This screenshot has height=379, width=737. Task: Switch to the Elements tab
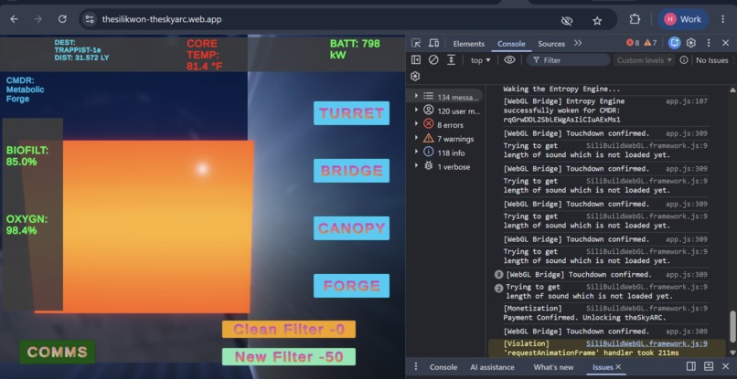(x=468, y=44)
